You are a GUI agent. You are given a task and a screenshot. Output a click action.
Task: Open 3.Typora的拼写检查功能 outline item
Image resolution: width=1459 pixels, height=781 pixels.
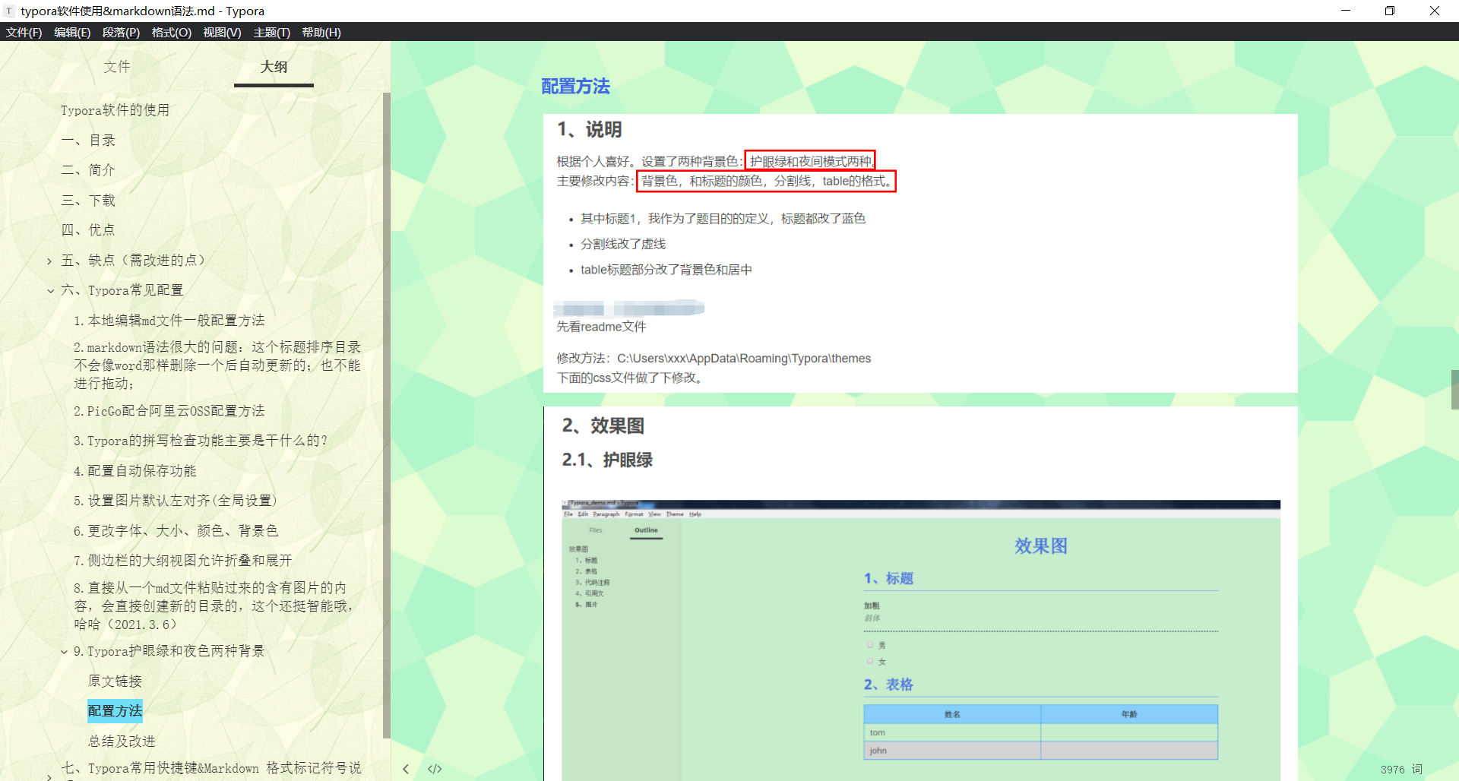(201, 441)
